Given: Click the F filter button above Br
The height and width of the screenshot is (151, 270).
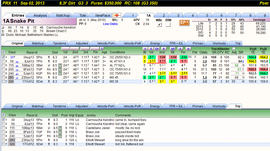Looking at the screenshot, I should [145, 49].
